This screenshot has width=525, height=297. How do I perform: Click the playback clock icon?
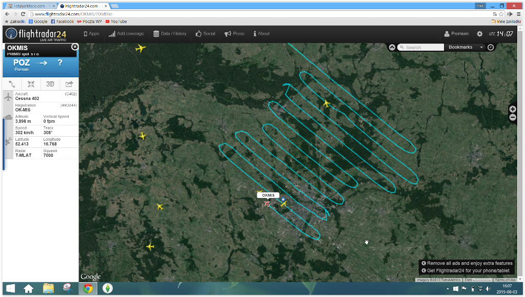[x=491, y=47]
